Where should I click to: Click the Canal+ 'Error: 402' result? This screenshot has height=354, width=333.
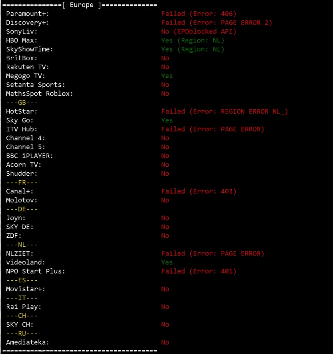(x=199, y=191)
